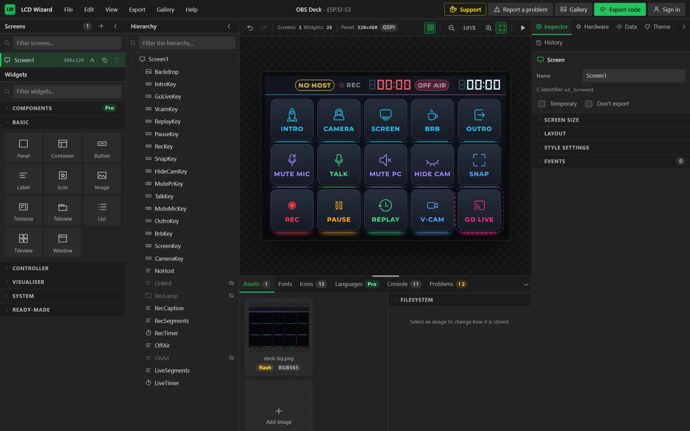Show the hidden RecLamp widget
This screenshot has width=690, height=431.
tap(231, 296)
